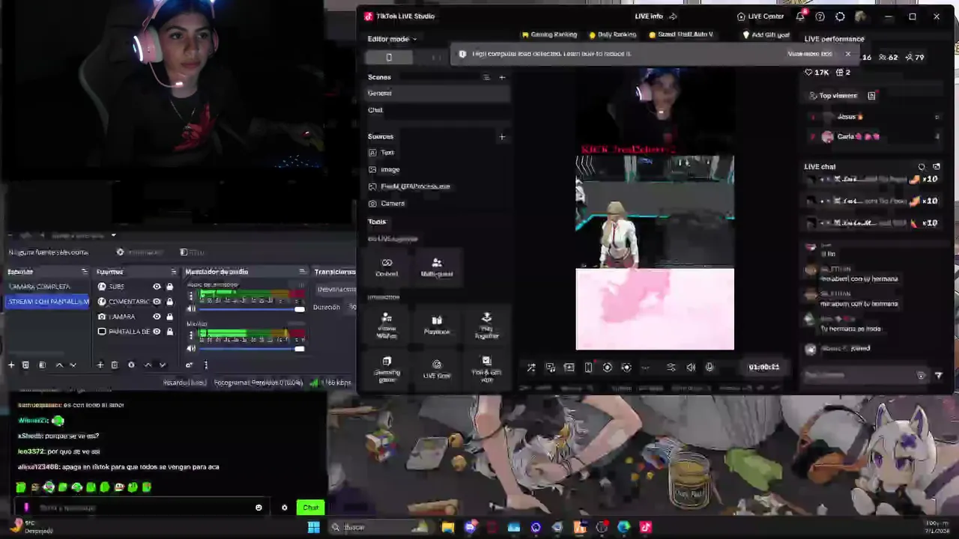Move the OBS source down with the arrow
Screen dimensions: 959x539
click(x=162, y=365)
